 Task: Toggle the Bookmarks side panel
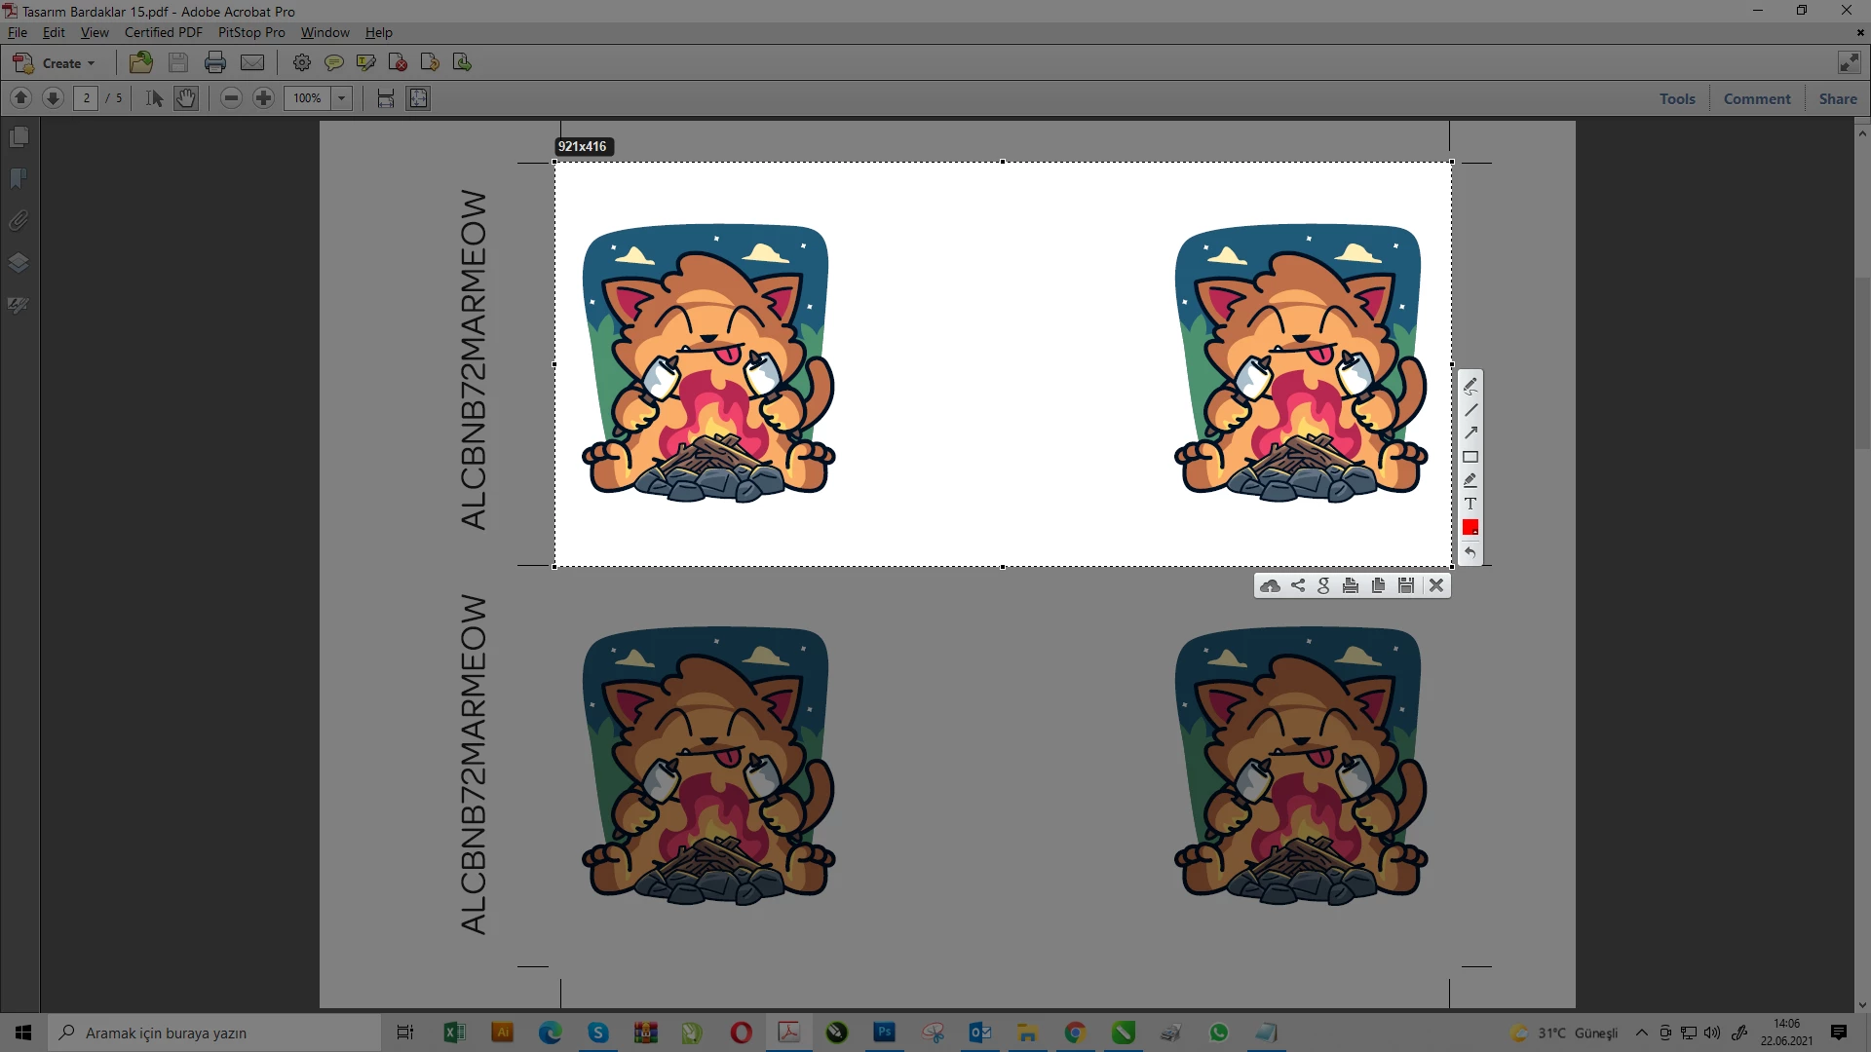[19, 179]
